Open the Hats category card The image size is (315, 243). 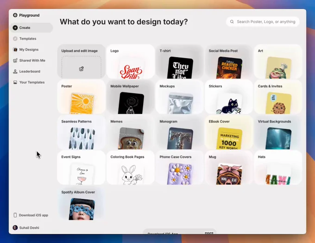(278, 168)
